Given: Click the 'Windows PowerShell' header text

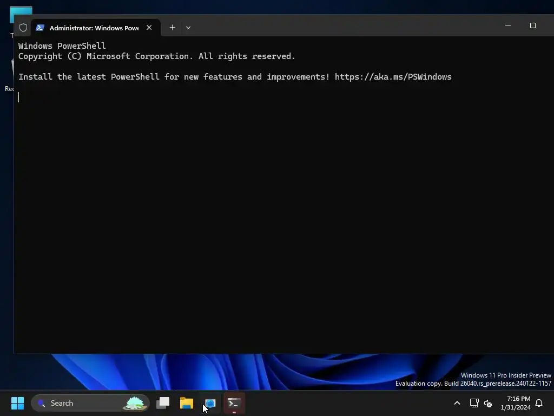Looking at the screenshot, I should (62, 45).
